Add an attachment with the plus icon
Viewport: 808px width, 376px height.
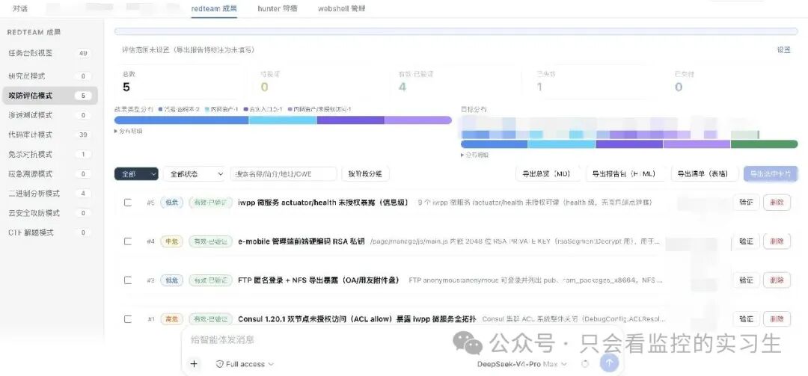[194, 363]
